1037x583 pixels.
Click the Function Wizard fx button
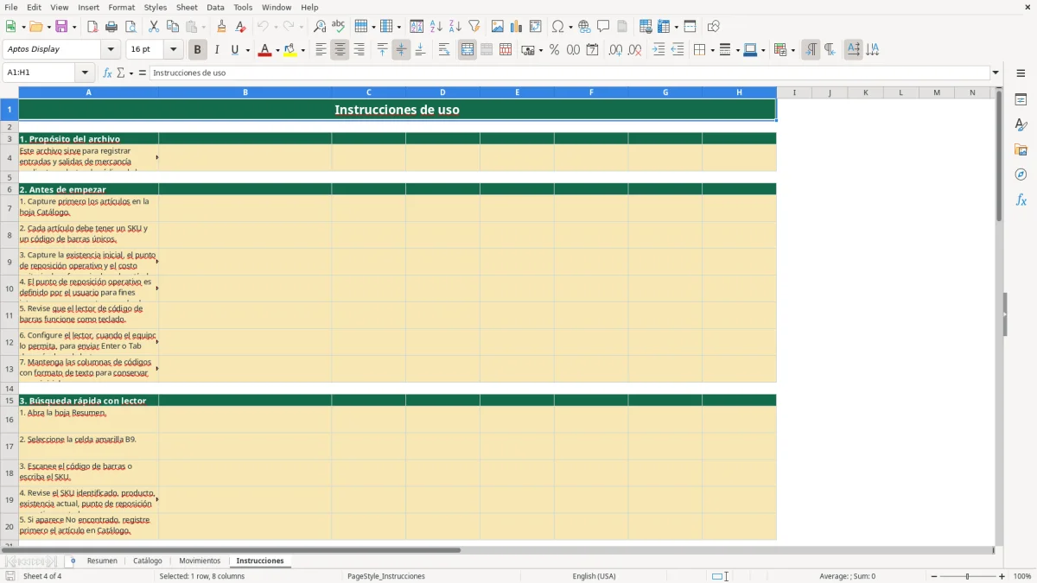pyautogui.click(x=107, y=73)
